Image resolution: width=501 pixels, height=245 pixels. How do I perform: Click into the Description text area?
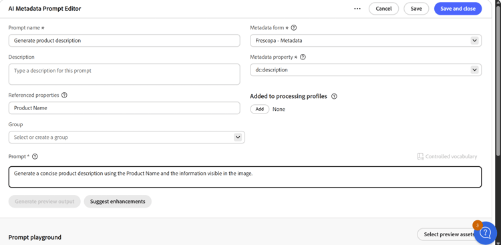[124, 74]
